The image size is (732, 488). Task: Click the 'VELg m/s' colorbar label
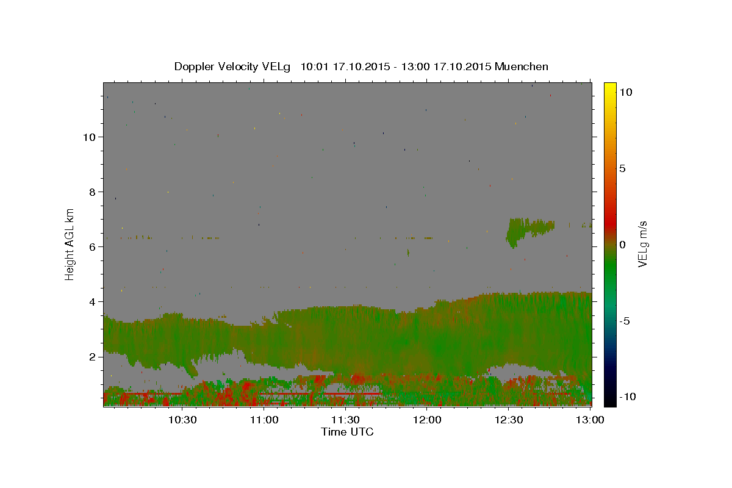642,244
